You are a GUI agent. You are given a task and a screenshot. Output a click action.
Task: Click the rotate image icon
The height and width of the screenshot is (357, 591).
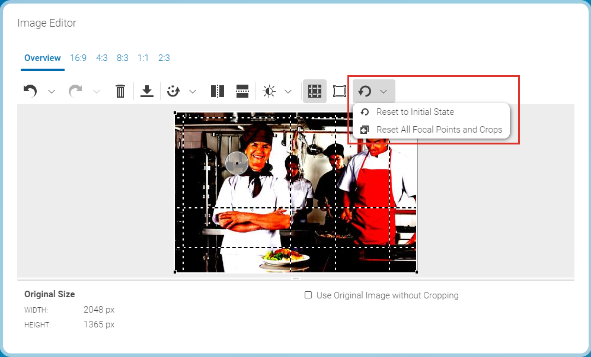(x=173, y=91)
